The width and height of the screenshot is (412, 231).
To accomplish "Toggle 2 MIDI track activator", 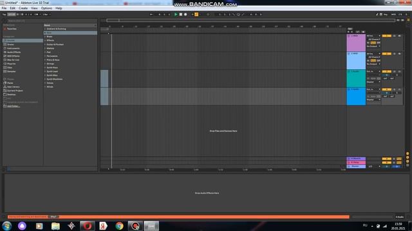I will click(x=386, y=53).
